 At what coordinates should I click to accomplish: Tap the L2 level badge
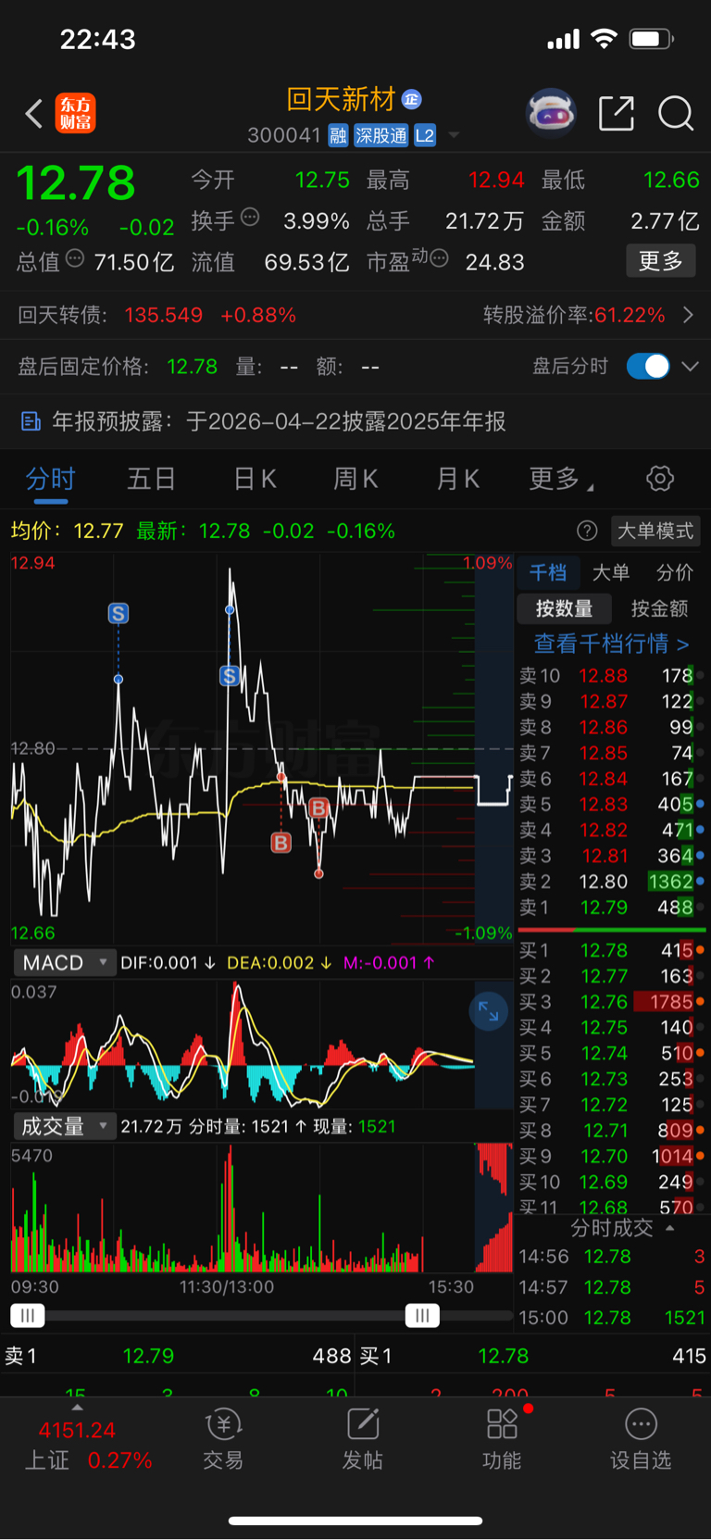[425, 136]
